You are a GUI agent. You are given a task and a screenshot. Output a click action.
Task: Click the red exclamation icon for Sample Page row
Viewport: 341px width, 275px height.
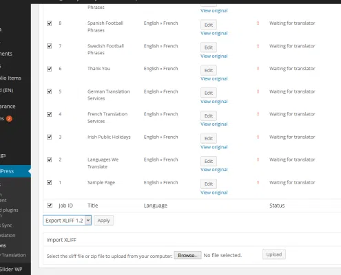point(258,182)
